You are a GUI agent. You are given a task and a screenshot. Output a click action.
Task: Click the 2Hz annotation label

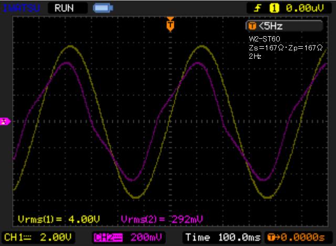255,56
